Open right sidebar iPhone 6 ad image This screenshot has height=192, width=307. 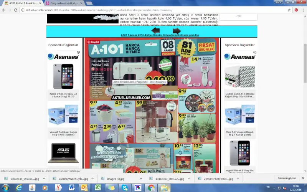pyautogui.click(x=239, y=153)
